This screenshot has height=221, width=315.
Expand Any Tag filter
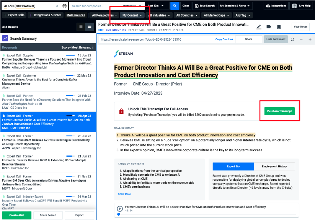243,15
